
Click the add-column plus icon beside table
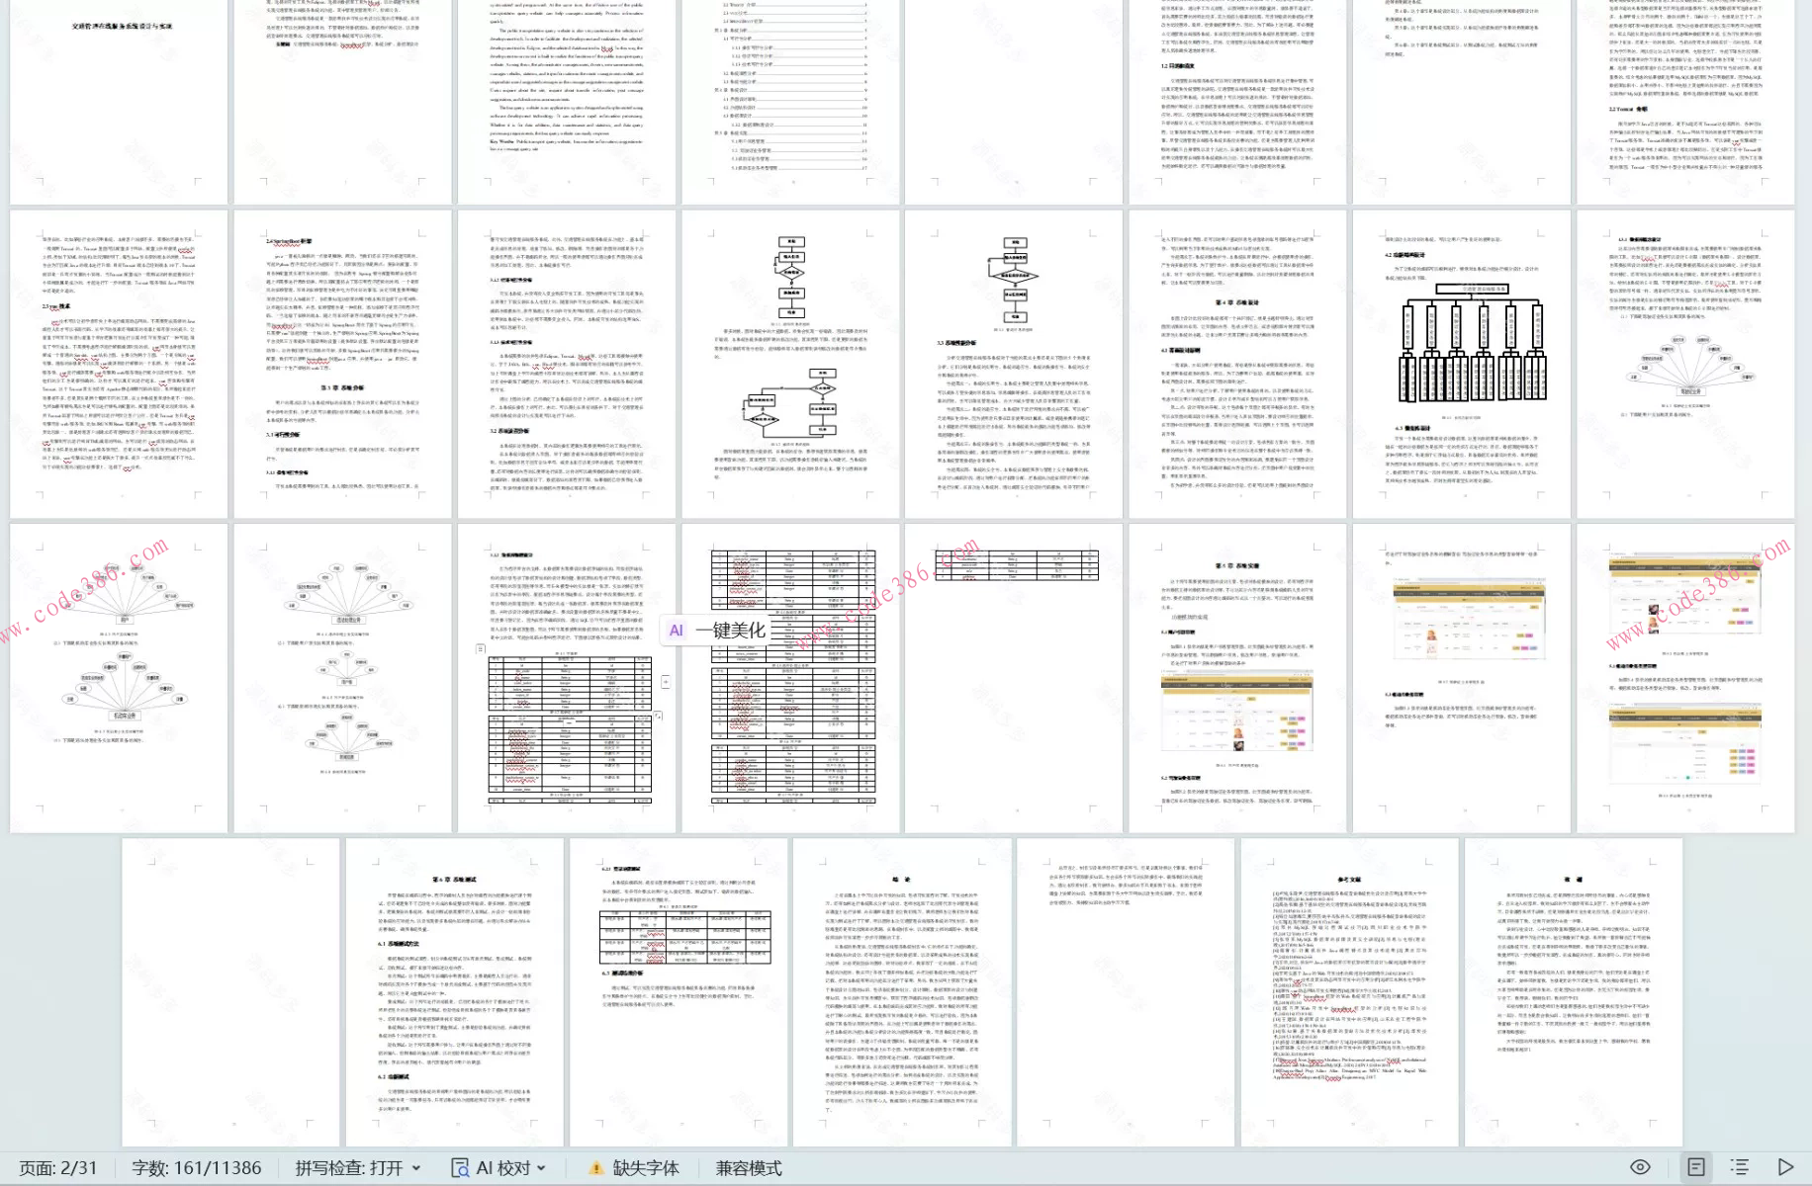[x=666, y=682]
